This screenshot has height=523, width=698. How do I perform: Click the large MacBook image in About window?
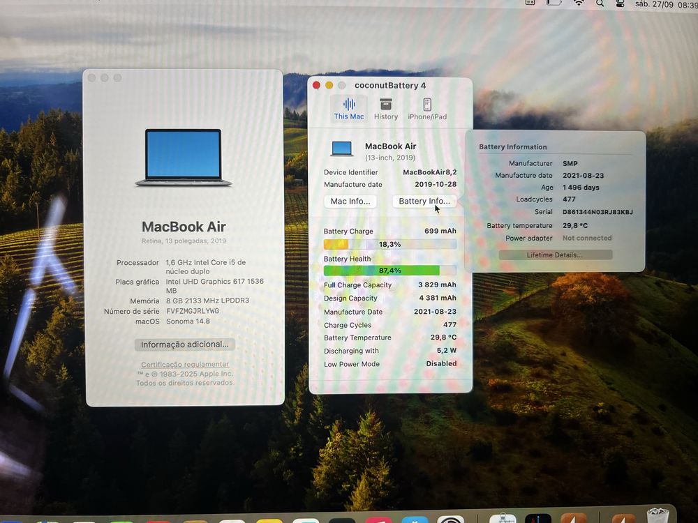184,158
